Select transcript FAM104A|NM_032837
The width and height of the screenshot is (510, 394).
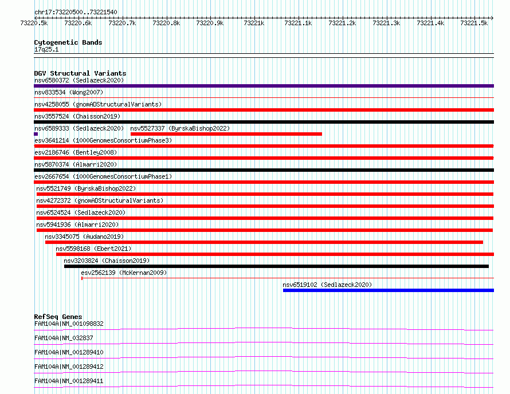pos(64,338)
